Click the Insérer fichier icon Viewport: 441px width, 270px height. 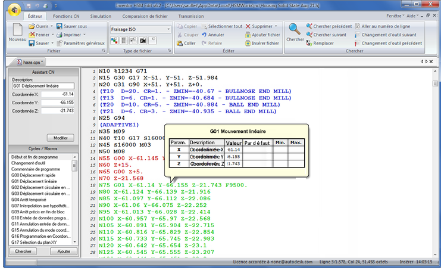click(x=248, y=43)
